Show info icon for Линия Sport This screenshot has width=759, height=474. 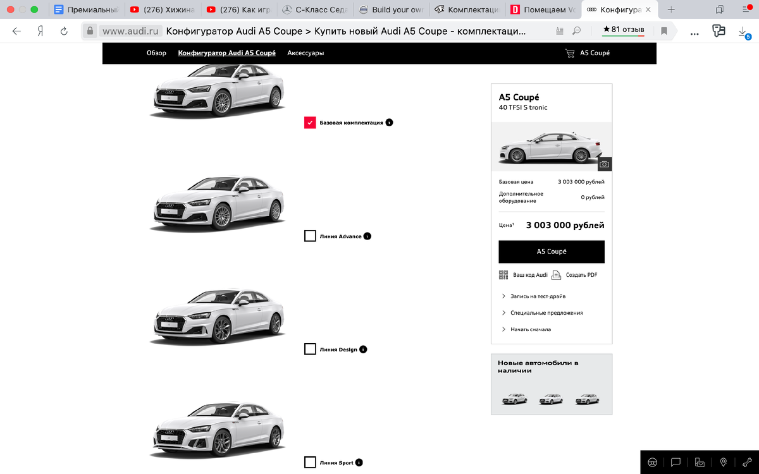(x=359, y=463)
